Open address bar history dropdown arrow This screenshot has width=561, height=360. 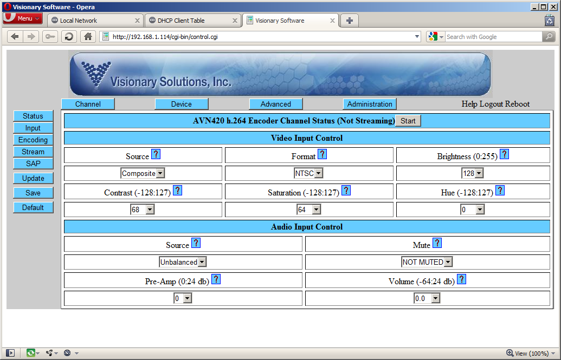[417, 36]
